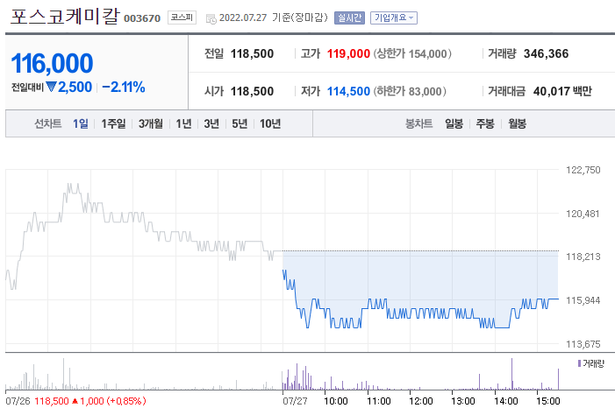Open the 월봉 monthly candle chart
The image size is (615, 415).
[517, 123]
